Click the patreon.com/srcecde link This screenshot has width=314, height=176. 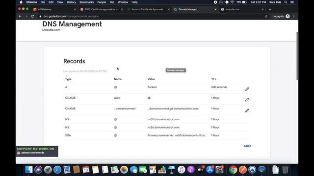pyautogui.click(x=33, y=153)
